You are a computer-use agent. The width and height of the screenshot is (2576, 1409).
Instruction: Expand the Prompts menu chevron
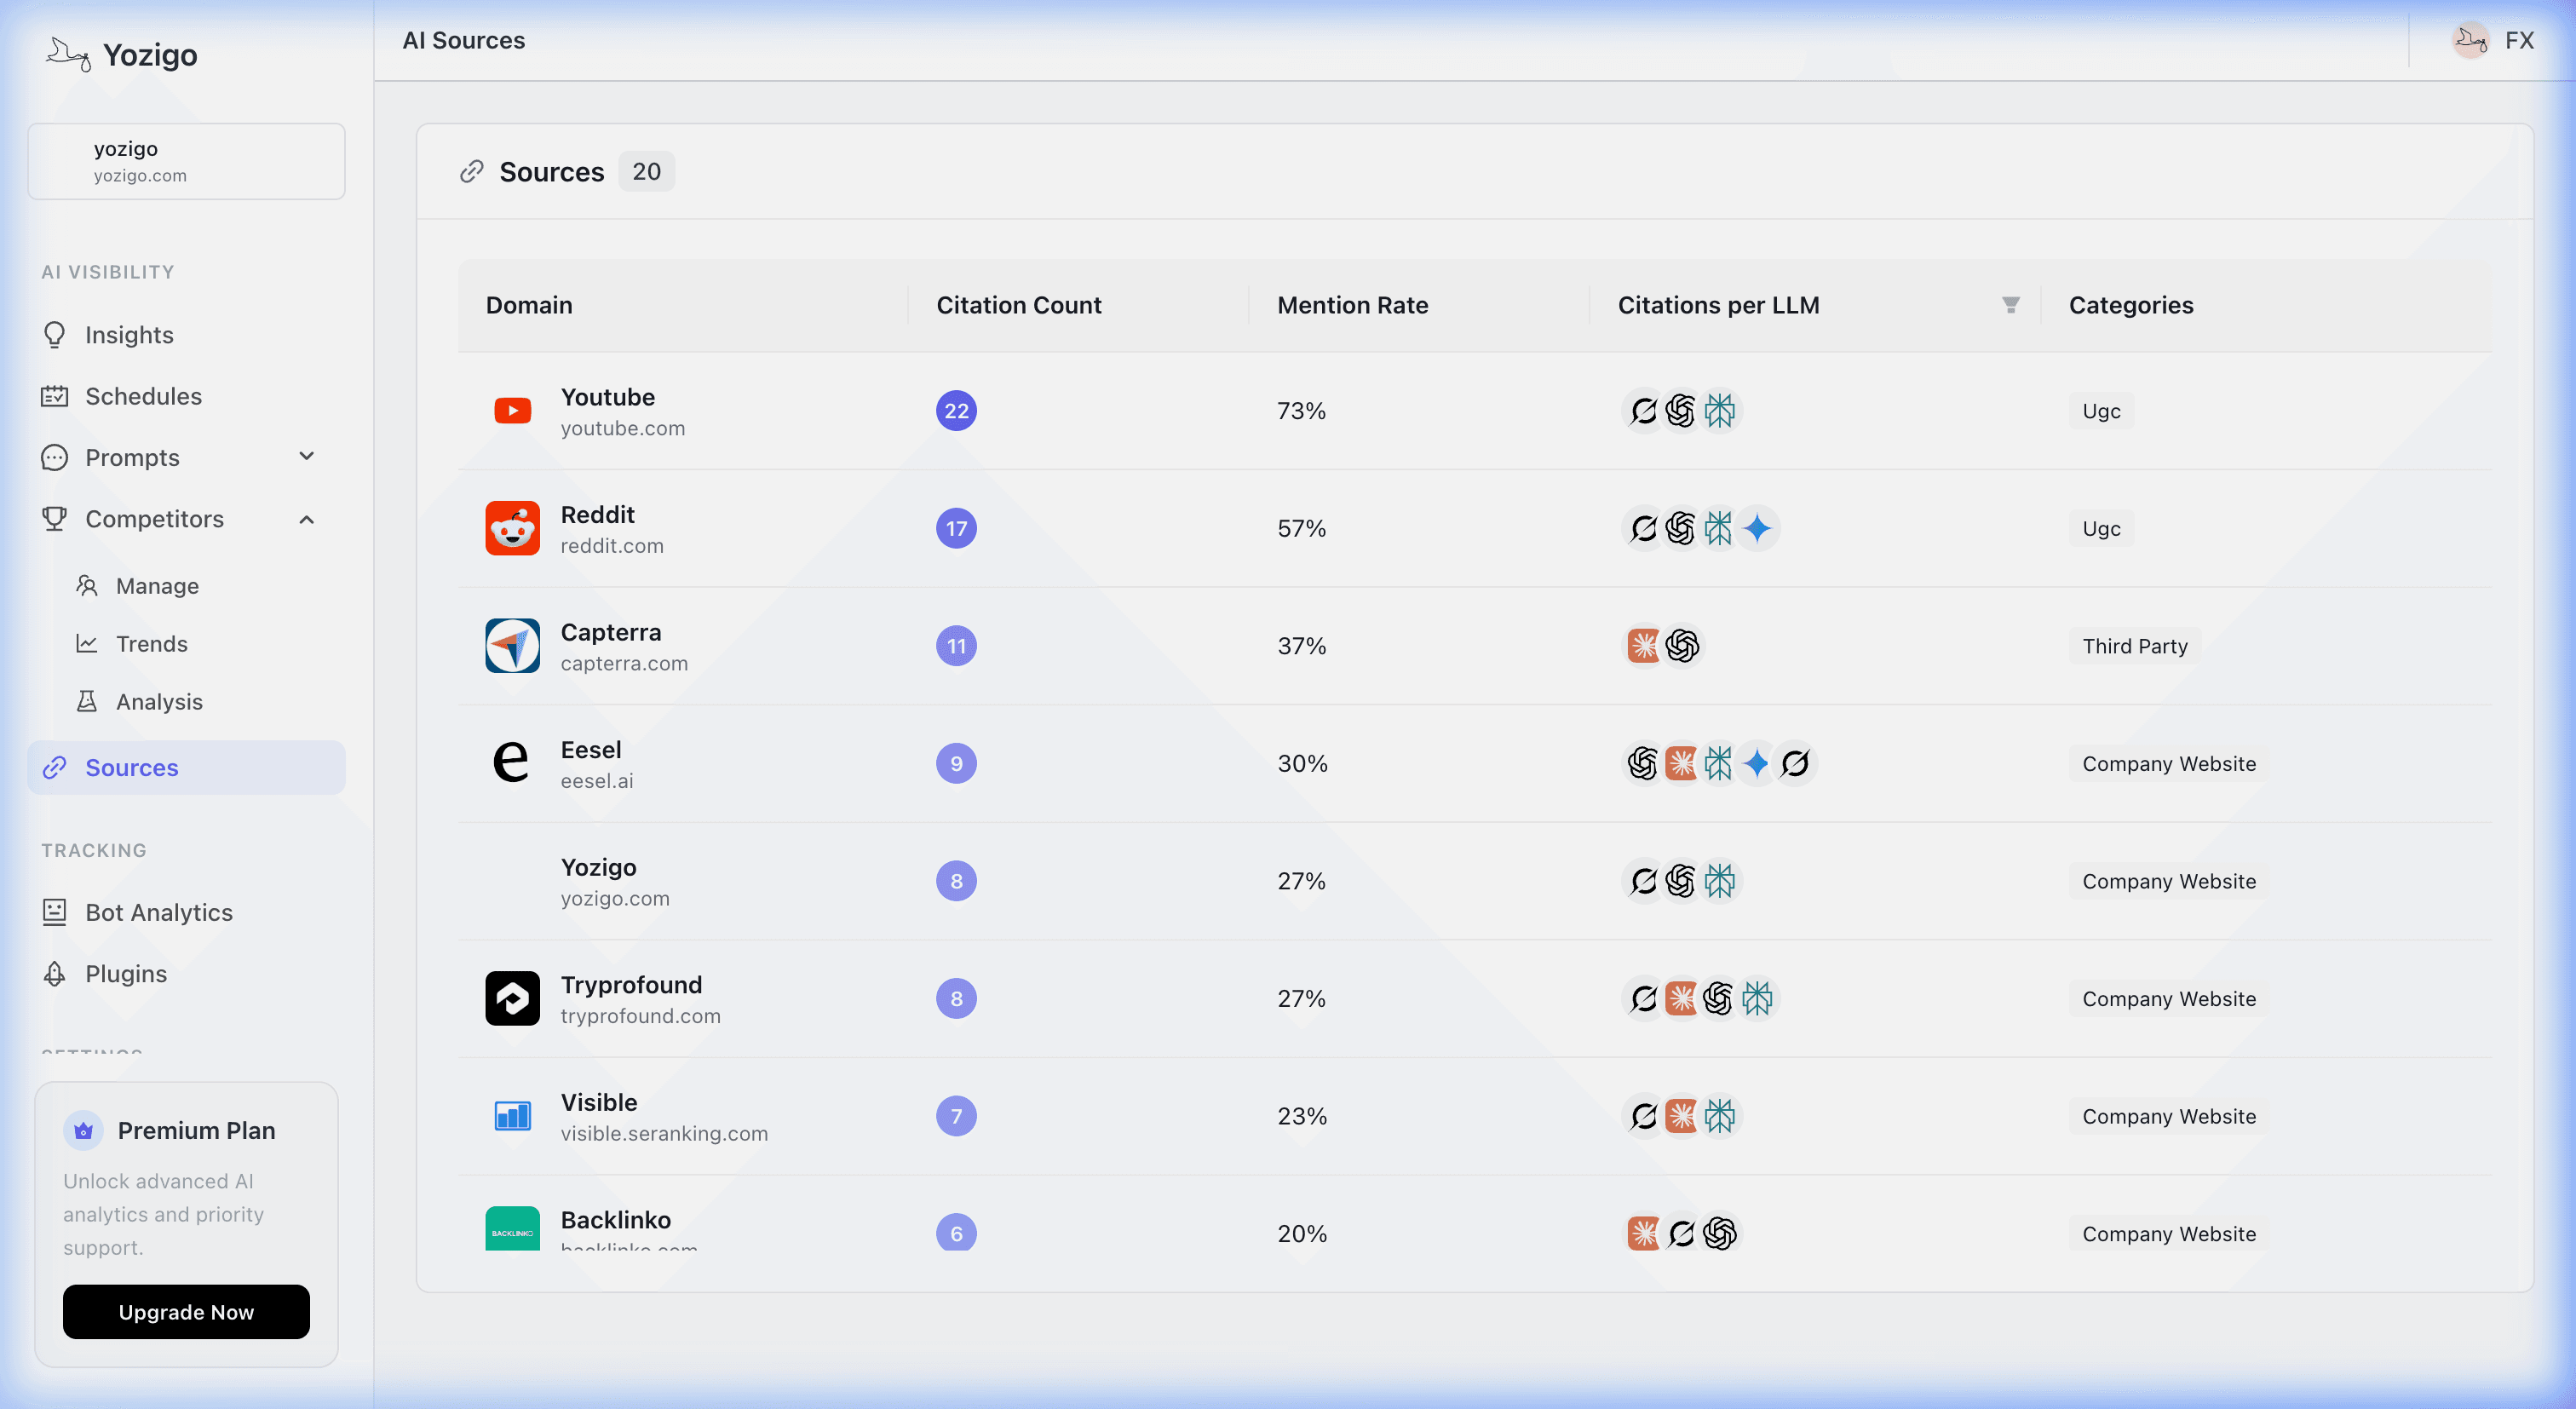(x=307, y=457)
